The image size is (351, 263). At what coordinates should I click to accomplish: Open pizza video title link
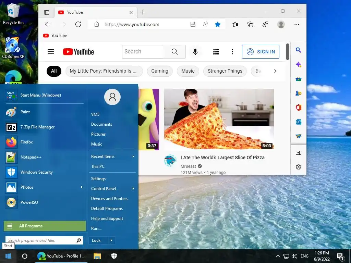(x=222, y=158)
